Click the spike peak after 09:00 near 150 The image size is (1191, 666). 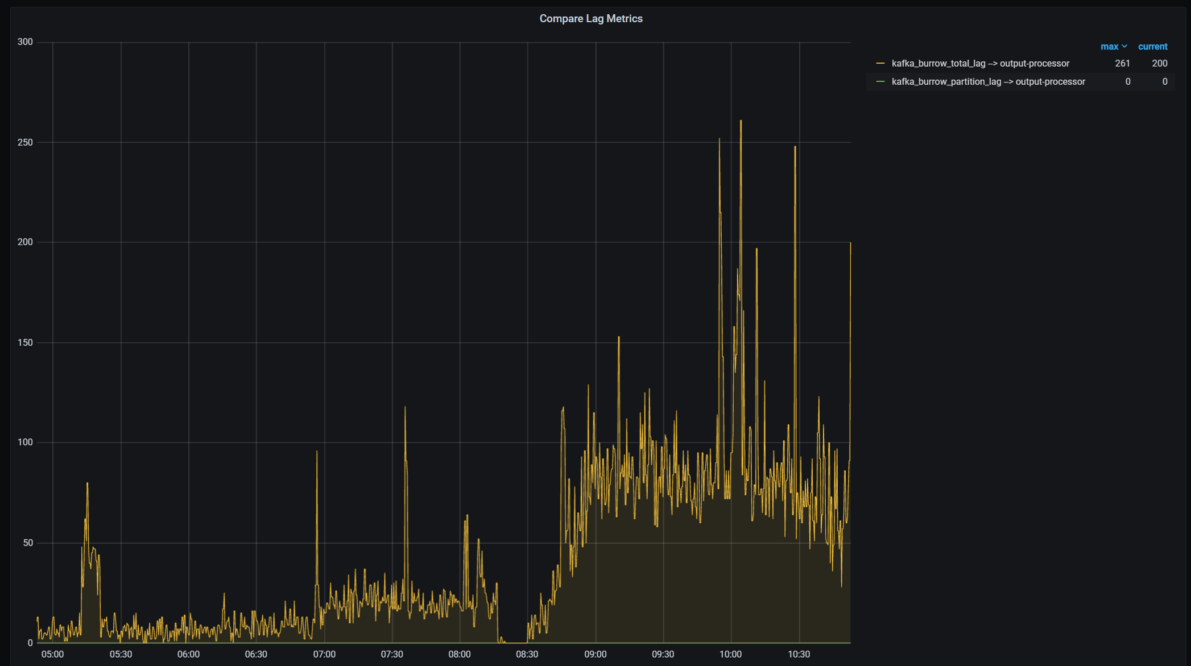pyautogui.click(x=619, y=338)
